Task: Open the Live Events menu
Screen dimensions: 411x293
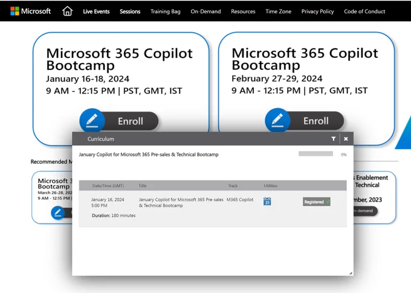Action: coord(96,11)
